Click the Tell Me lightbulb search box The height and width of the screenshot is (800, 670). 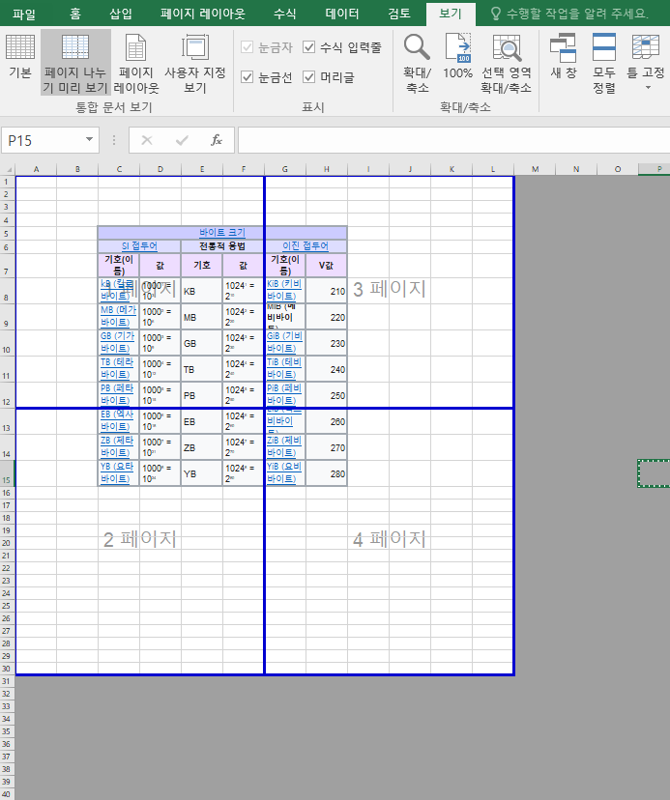click(571, 14)
